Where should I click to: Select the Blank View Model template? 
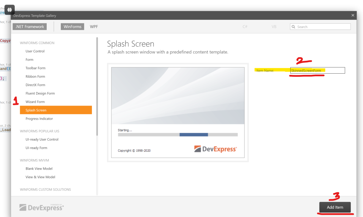point(39,169)
